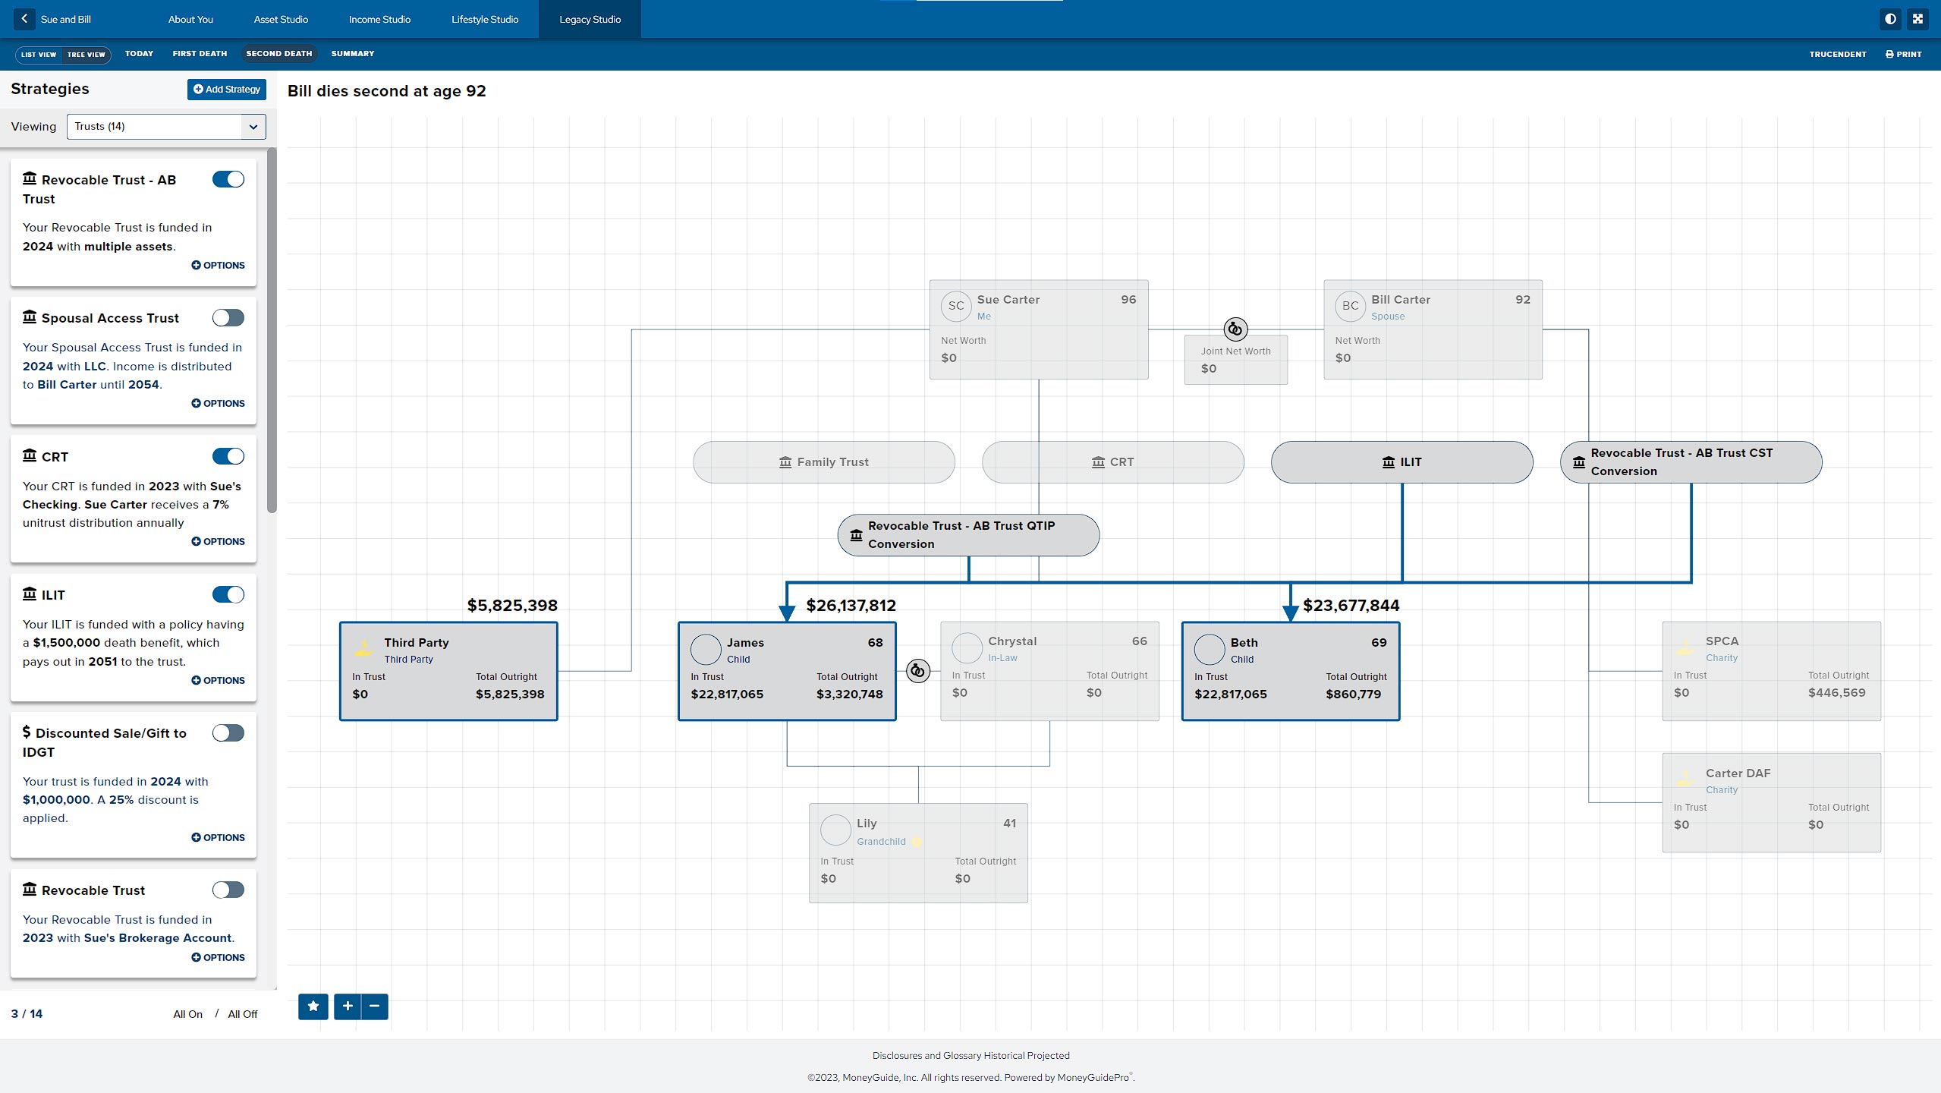This screenshot has height=1093, width=1941.
Task: Expand OPTIONS for the ILIT strategy
Action: pyautogui.click(x=218, y=681)
